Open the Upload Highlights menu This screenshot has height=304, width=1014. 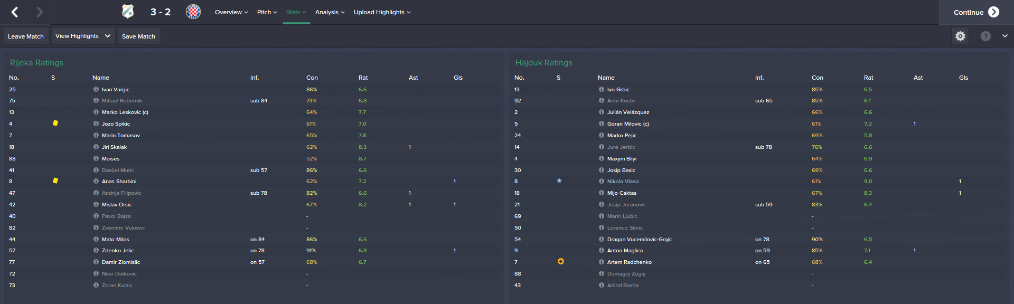[x=382, y=12]
